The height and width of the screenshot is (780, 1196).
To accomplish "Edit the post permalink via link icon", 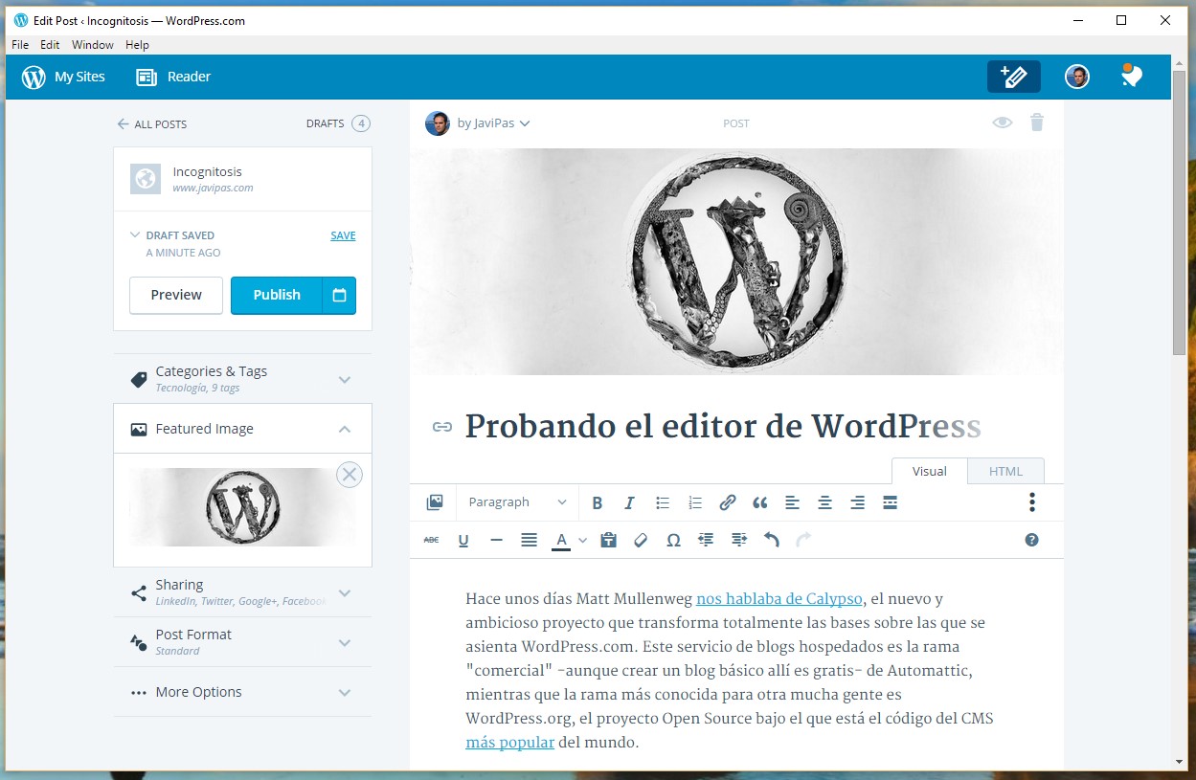I will (441, 427).
